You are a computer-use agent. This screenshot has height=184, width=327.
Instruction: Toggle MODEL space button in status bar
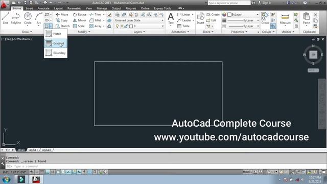[x=247, y=172]
